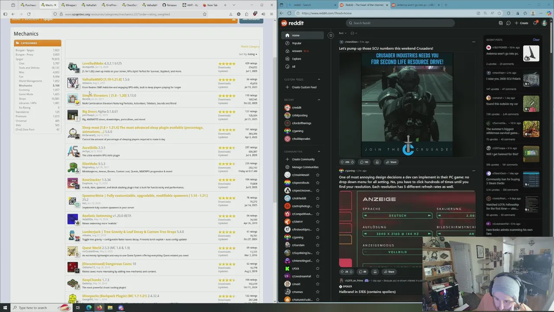Open the Reddit user avatar menu
The height and width of the screenshot is (312, 554).
tap(544, 23)
